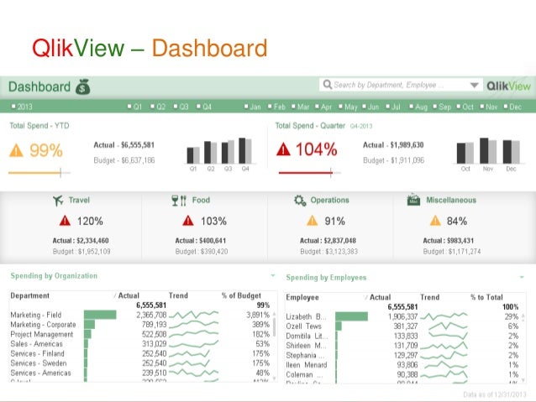Click the Q1-Q4 quarterly bar chart
This screenshot has height=402, width=536.
219,154
